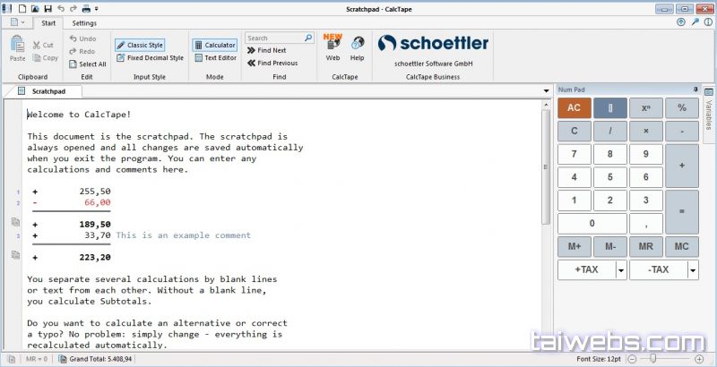Expand the +TAX dropdown arrow

point(619,270)
